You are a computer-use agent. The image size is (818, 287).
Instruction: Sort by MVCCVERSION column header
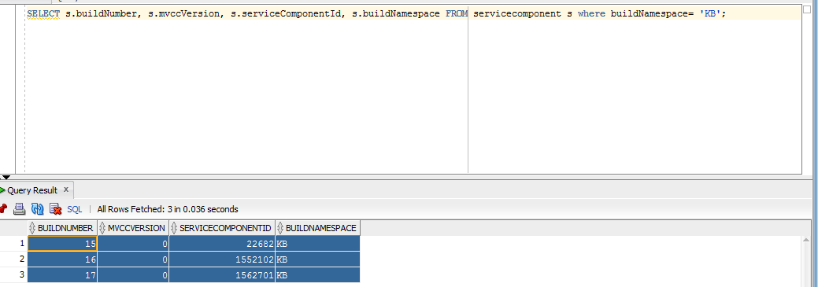(133, 228)
